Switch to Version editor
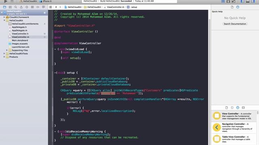The width and height of the screenshot is (259, 145). (234, 1)
